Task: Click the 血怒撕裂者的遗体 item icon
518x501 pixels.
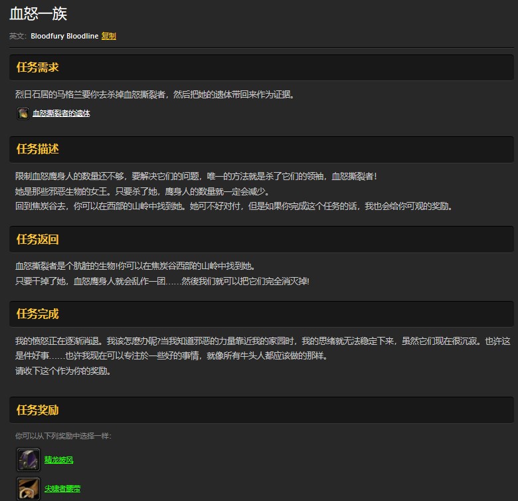Action: click(23, 114)
